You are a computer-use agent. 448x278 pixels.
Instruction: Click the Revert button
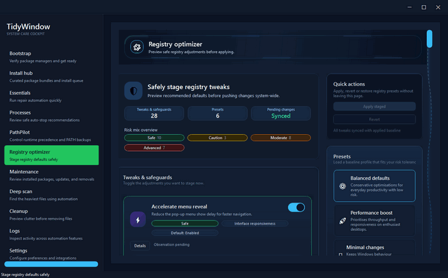374,120
